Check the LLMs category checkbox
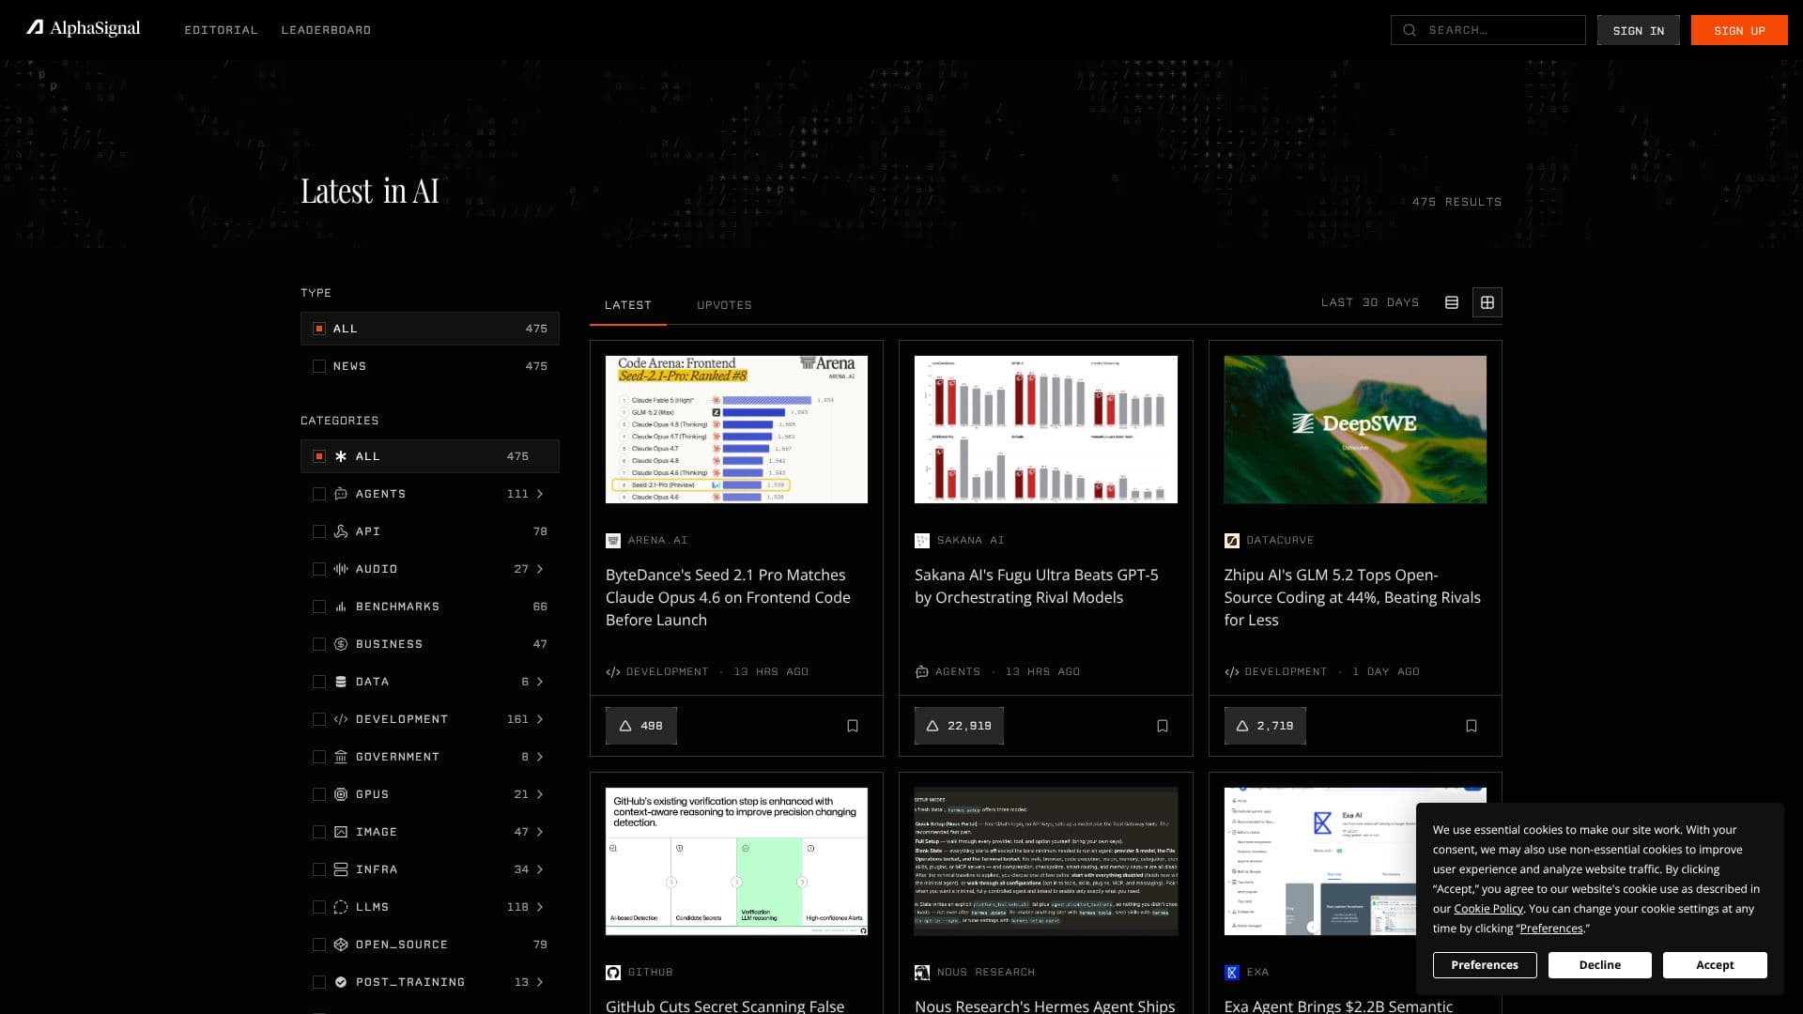1803x1014 pixels. (319, 907)
